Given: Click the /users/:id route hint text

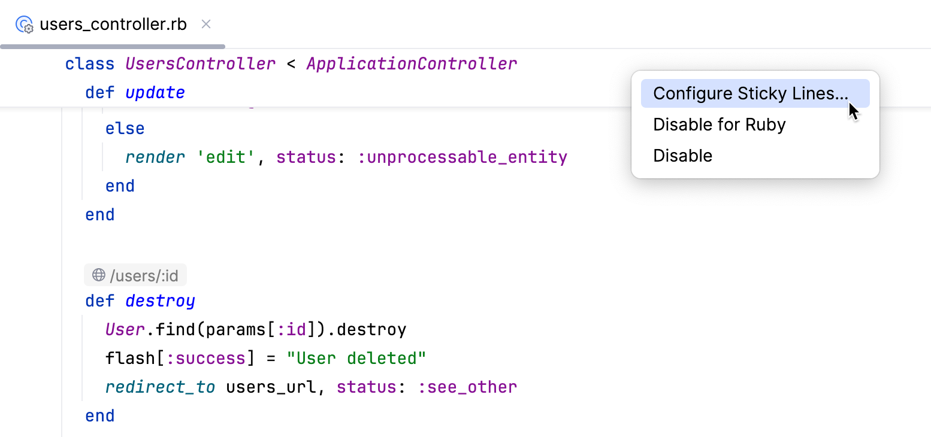Looking at the screenshot, I should click(144, 275).
